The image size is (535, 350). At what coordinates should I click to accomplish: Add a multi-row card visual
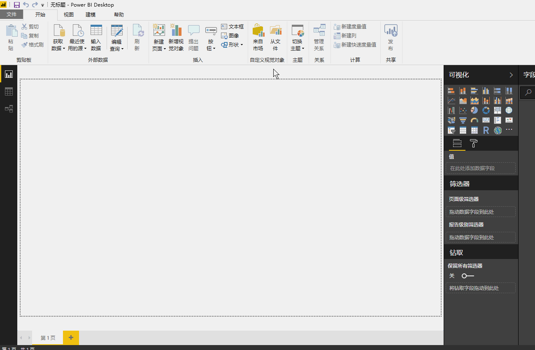pyautogui.click(x=498, y=120)
